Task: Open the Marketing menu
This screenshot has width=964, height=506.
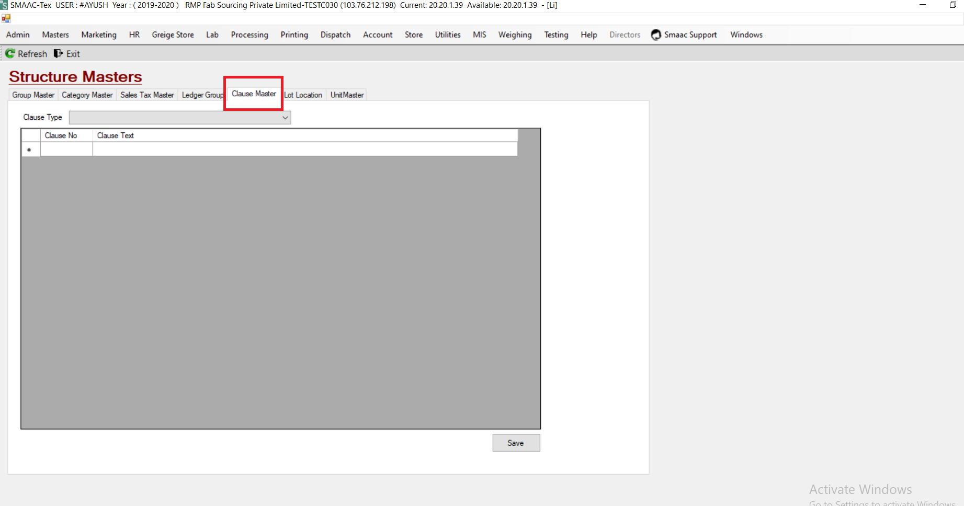Action: pyautogui.click(x=99, y=35)
